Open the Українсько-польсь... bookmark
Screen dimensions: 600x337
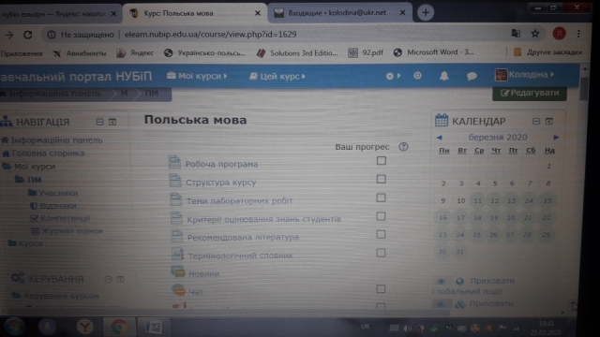coord(204,53)
